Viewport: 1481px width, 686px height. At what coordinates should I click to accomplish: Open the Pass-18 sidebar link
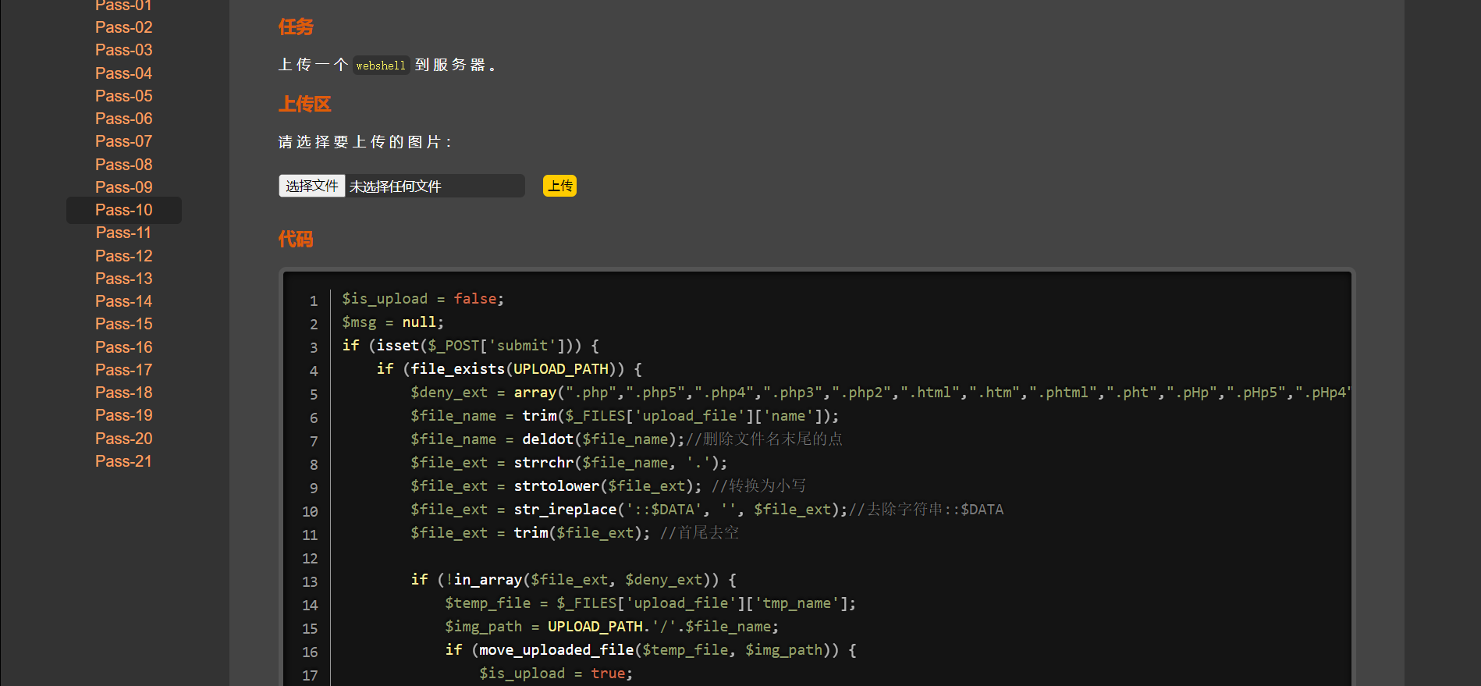(123, 393)
